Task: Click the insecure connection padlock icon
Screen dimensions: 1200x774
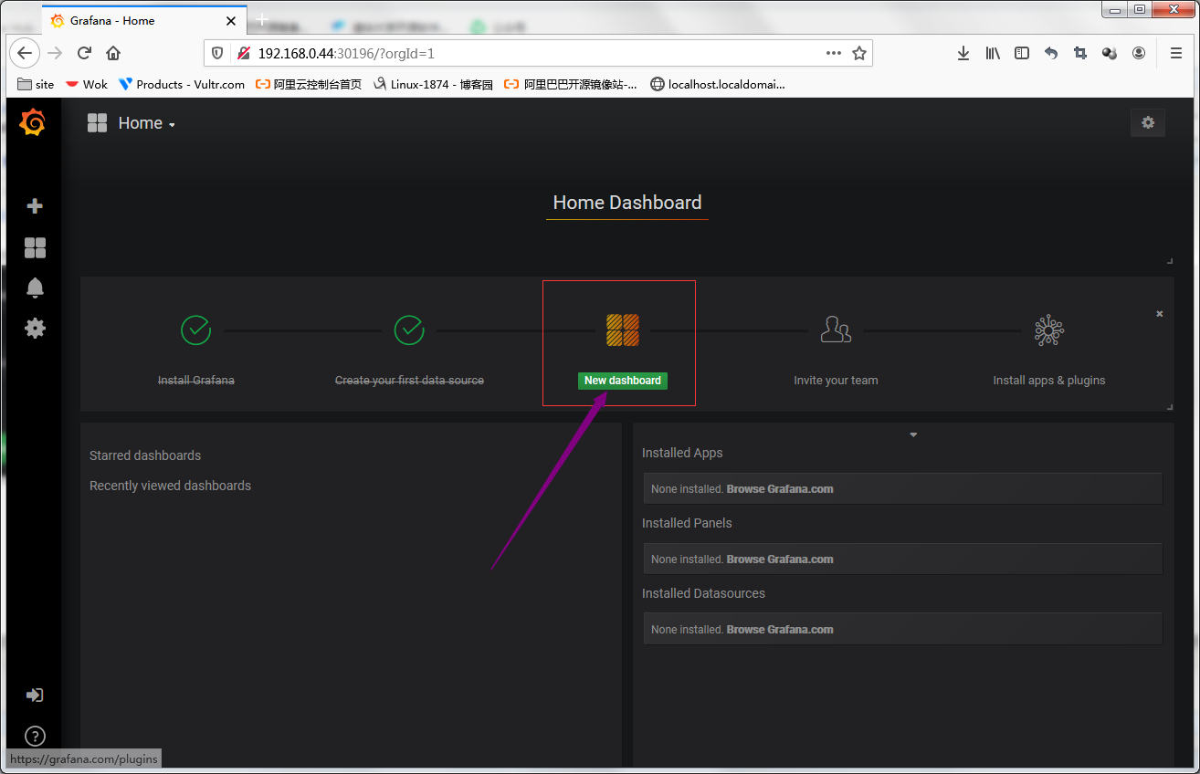Action: click(243, 53)
